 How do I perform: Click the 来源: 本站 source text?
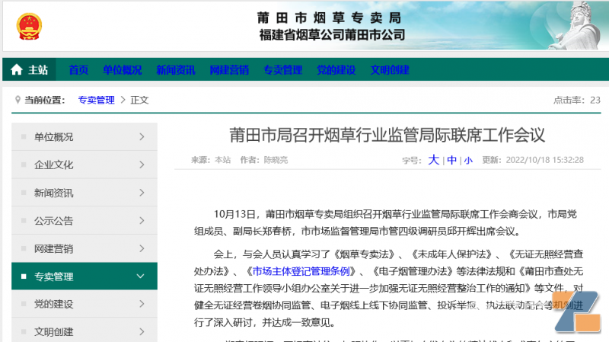pos(211,160)
